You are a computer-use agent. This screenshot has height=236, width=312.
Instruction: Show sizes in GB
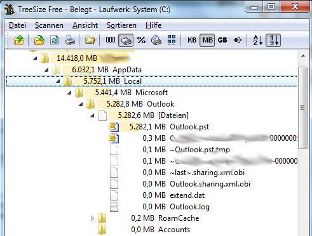222,40
